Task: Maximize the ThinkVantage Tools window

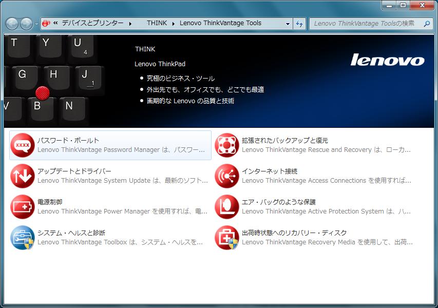Action: pyautogui.click(x=403, y=5)
